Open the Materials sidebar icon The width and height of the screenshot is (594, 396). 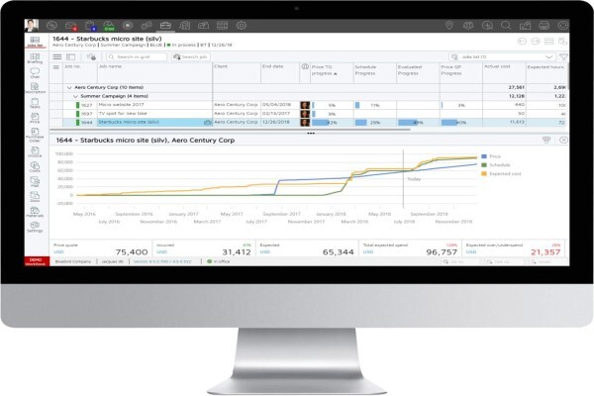click(x=35, y=212)
